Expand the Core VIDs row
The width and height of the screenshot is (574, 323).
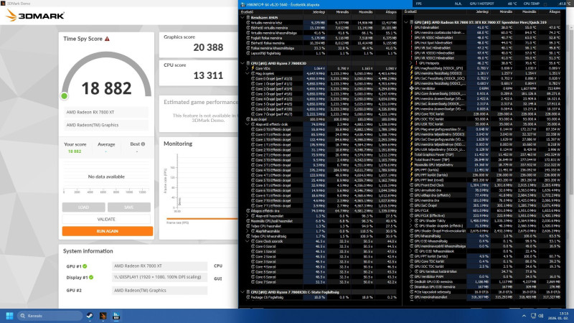click(248, 68)
